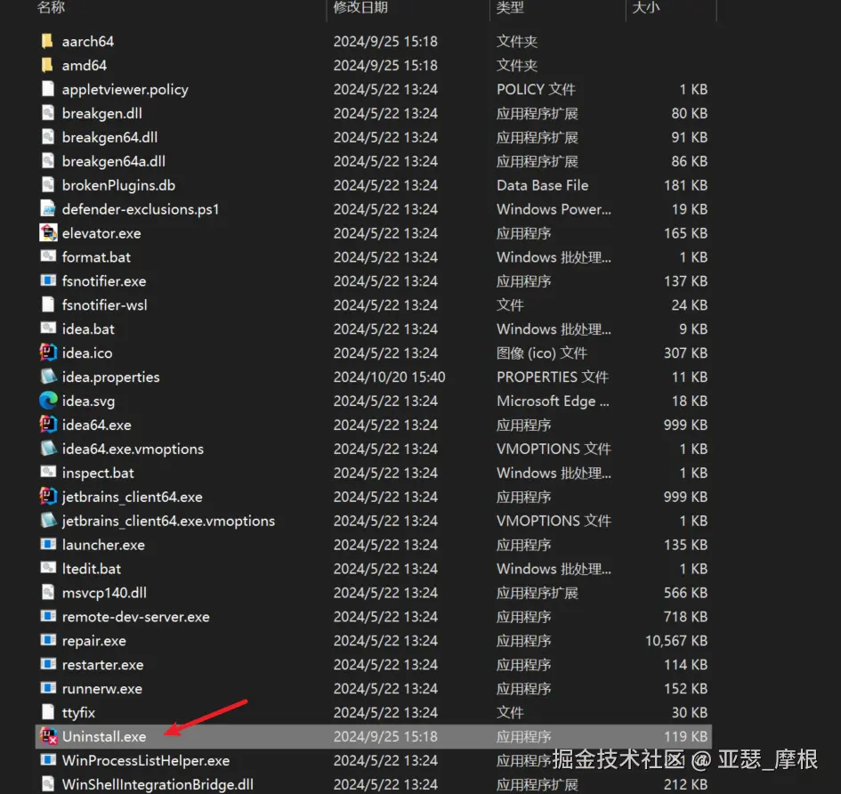Click the Microsoft Edge type of idea.svg
This screenshot has height=794, width=841.
pyautogui.click(x=553, y=401)
